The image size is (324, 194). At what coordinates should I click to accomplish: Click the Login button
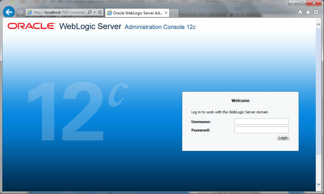click(283, 138)
